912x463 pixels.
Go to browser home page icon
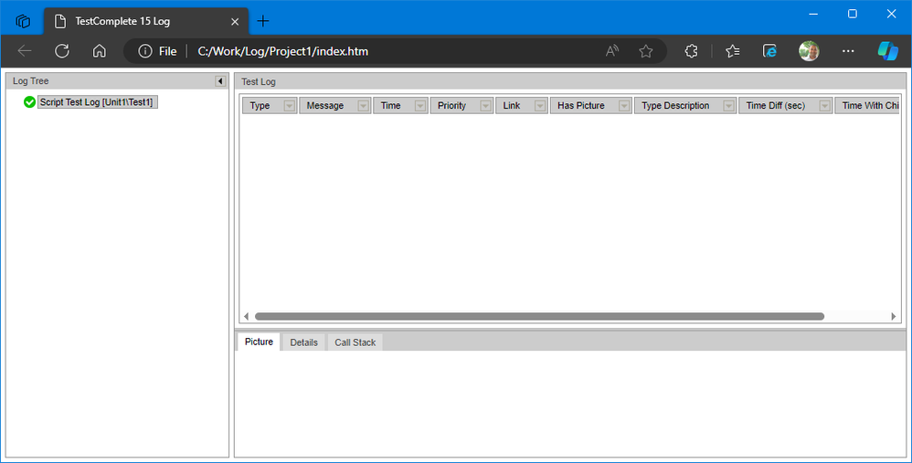tap(100, 51)
